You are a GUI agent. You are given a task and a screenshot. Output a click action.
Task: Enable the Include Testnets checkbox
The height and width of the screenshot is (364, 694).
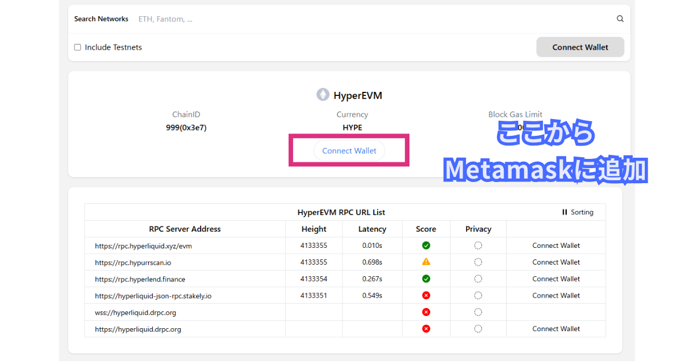[x=77, y=47]
